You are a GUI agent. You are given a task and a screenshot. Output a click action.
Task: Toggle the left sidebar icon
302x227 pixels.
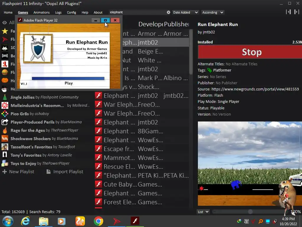tap(288, 12)
